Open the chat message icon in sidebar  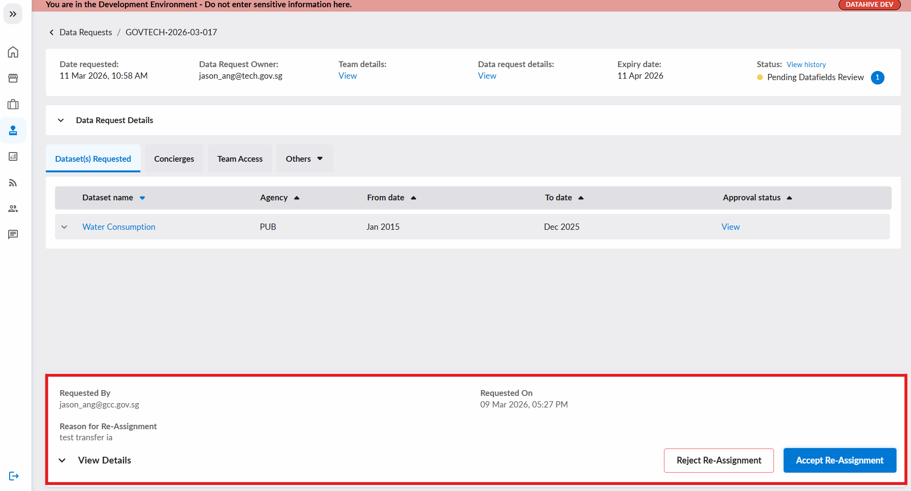pos(13,235)
